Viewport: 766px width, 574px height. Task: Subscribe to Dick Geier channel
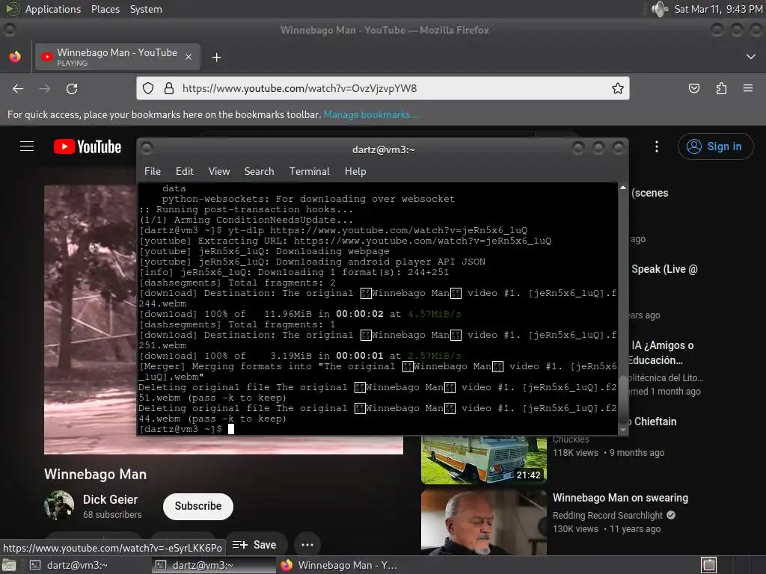(x=197, y=506)
